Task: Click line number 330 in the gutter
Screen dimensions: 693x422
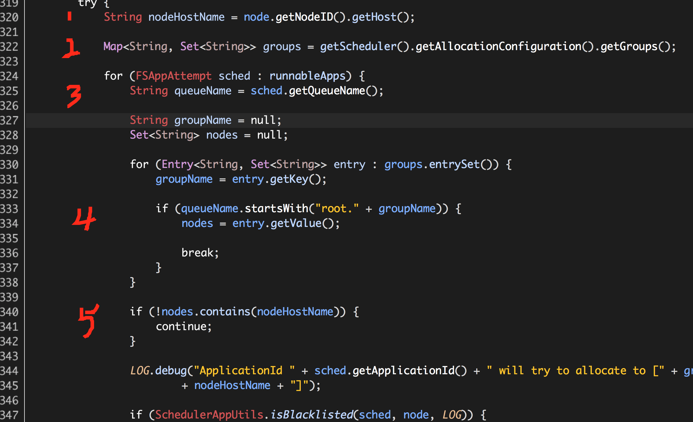Action: coord(9,165)
